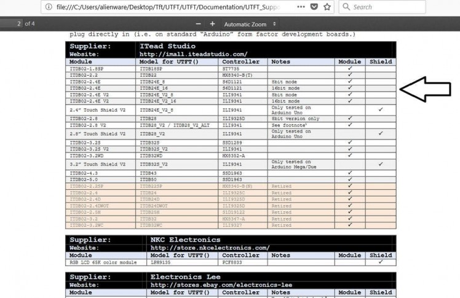Select the ITDB02-4.3 module cell
Screen dimensions: 460x298
(100, 173)
